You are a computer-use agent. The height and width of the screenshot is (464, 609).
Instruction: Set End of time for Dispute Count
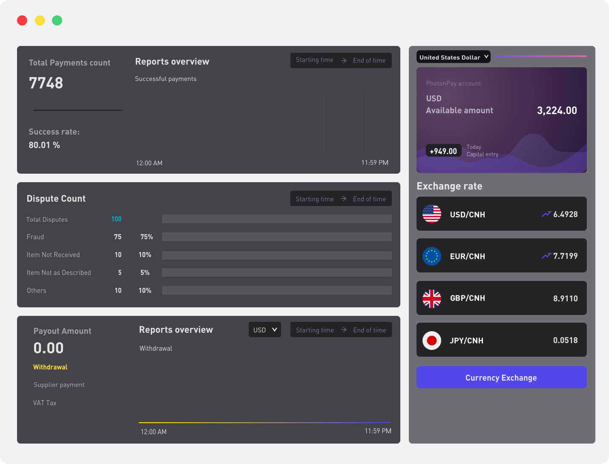tap(369, 199)
